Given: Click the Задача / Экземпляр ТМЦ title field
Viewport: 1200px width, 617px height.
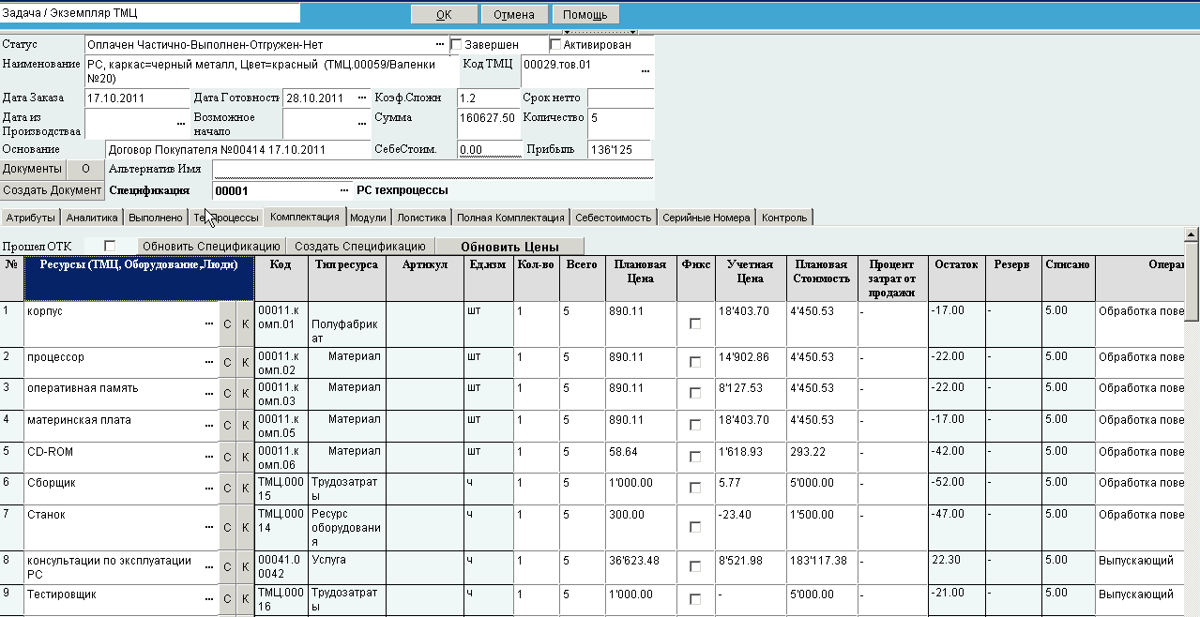Looking at the screenshot, I should point(150,13).
